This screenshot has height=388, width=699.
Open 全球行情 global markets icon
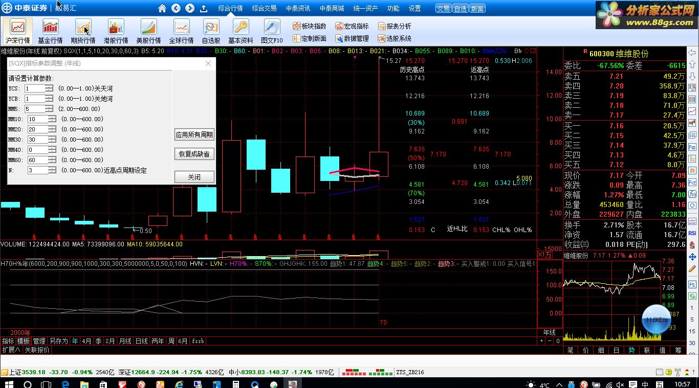[181, 31]
